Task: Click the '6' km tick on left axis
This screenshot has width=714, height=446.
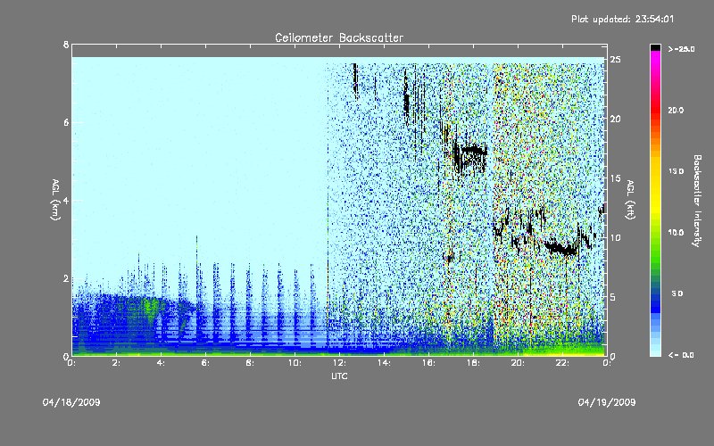Action: 66,122
